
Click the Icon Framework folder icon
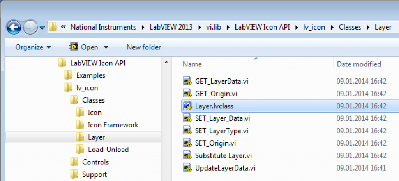coord(80,125)
